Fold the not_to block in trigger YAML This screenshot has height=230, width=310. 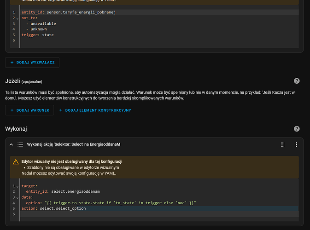pyautogui.click(x=18, y=18)
